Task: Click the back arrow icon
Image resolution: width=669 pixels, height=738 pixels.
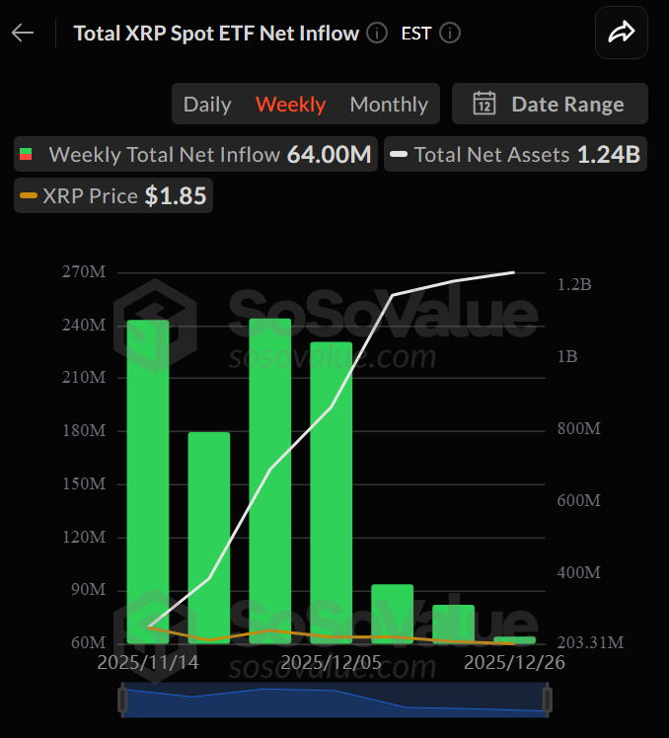Action: (x=23, y=33)
